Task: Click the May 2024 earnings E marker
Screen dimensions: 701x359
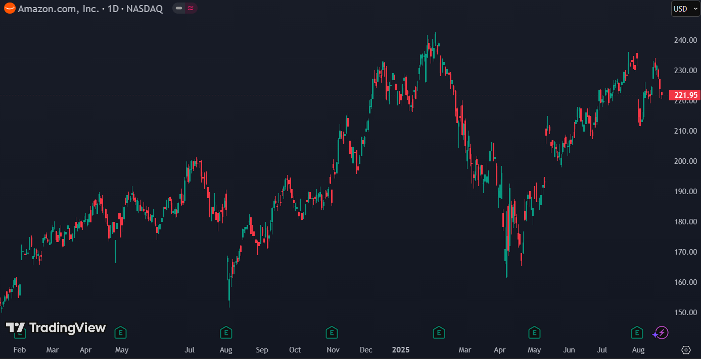Action: [120, 333]
